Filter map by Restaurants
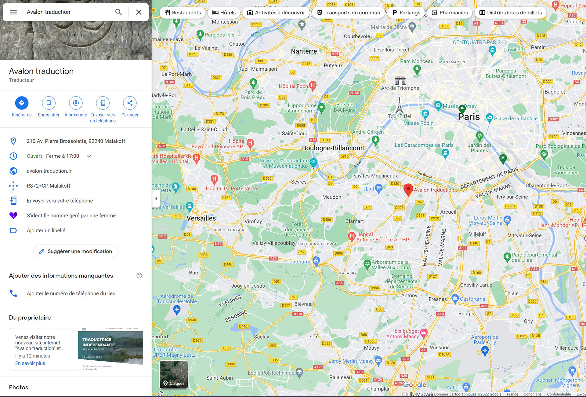Screen dimensions: 586x397 [x=183, y=13]
